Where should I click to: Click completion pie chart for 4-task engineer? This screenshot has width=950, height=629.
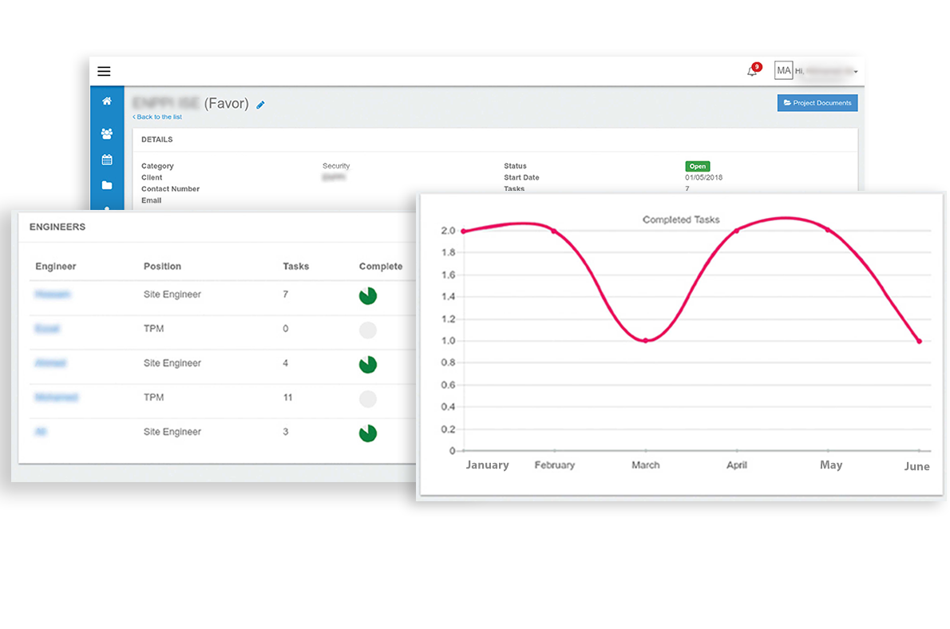click(x=367, y=365)
